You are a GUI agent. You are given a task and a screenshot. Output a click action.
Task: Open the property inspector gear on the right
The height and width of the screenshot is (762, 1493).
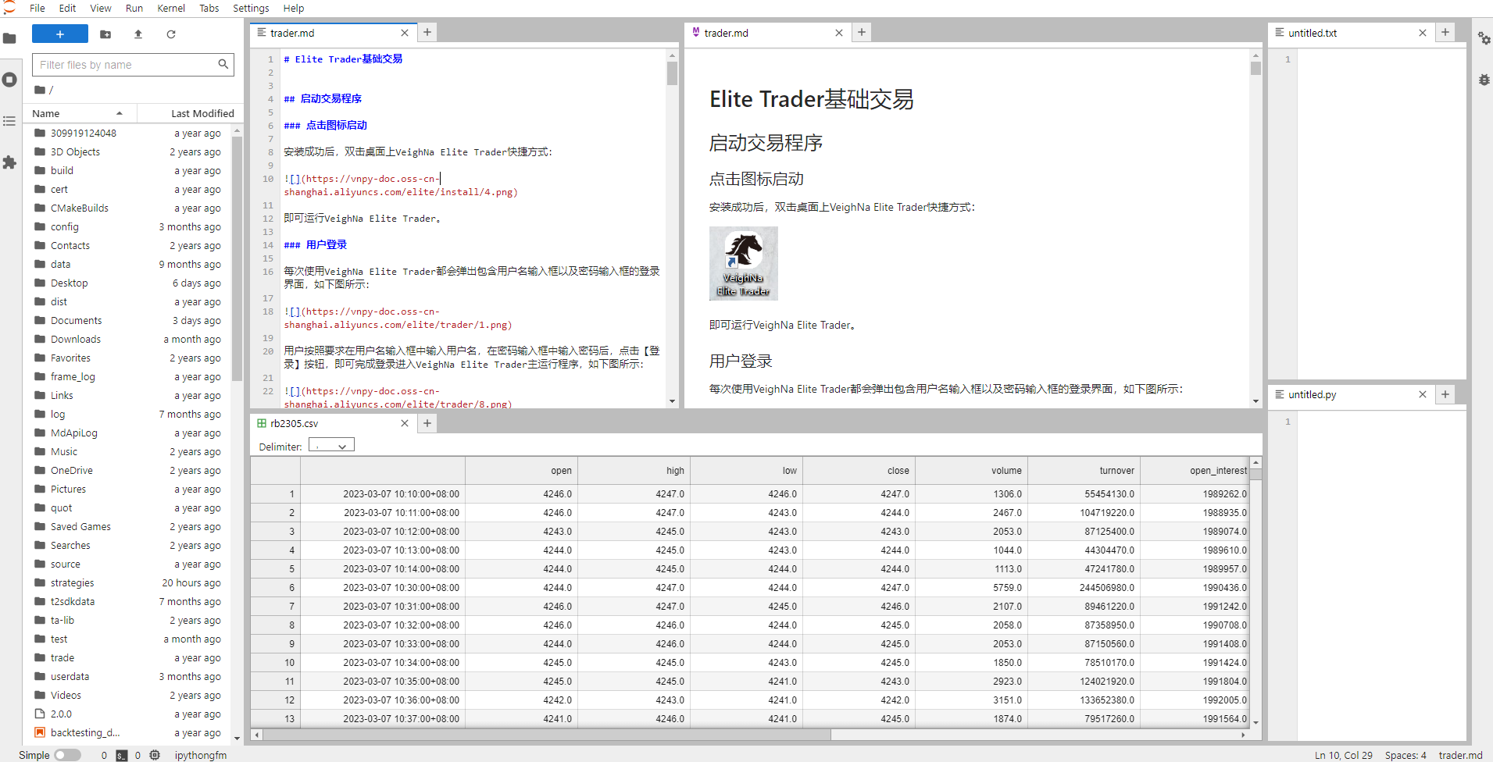click(x=1484, y=39)
